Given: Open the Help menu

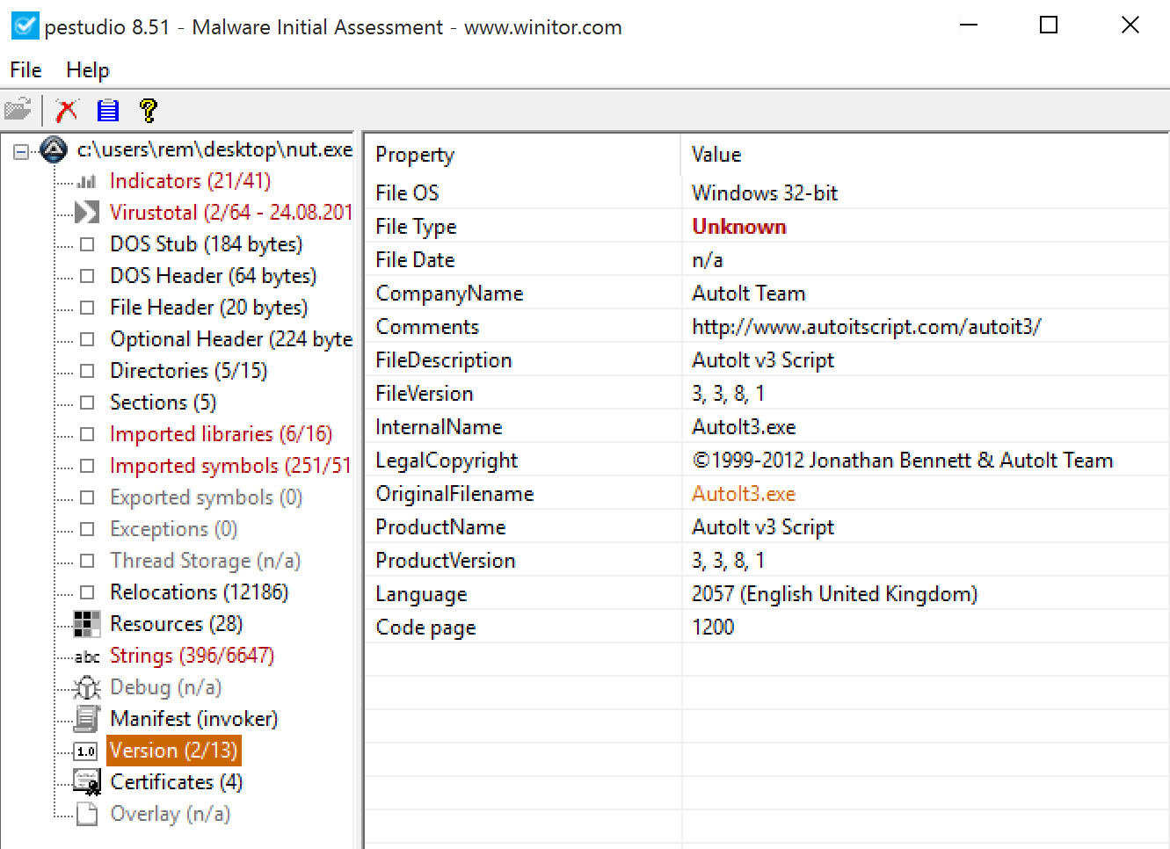Looking at the screenshot, I should pos(88,70).
